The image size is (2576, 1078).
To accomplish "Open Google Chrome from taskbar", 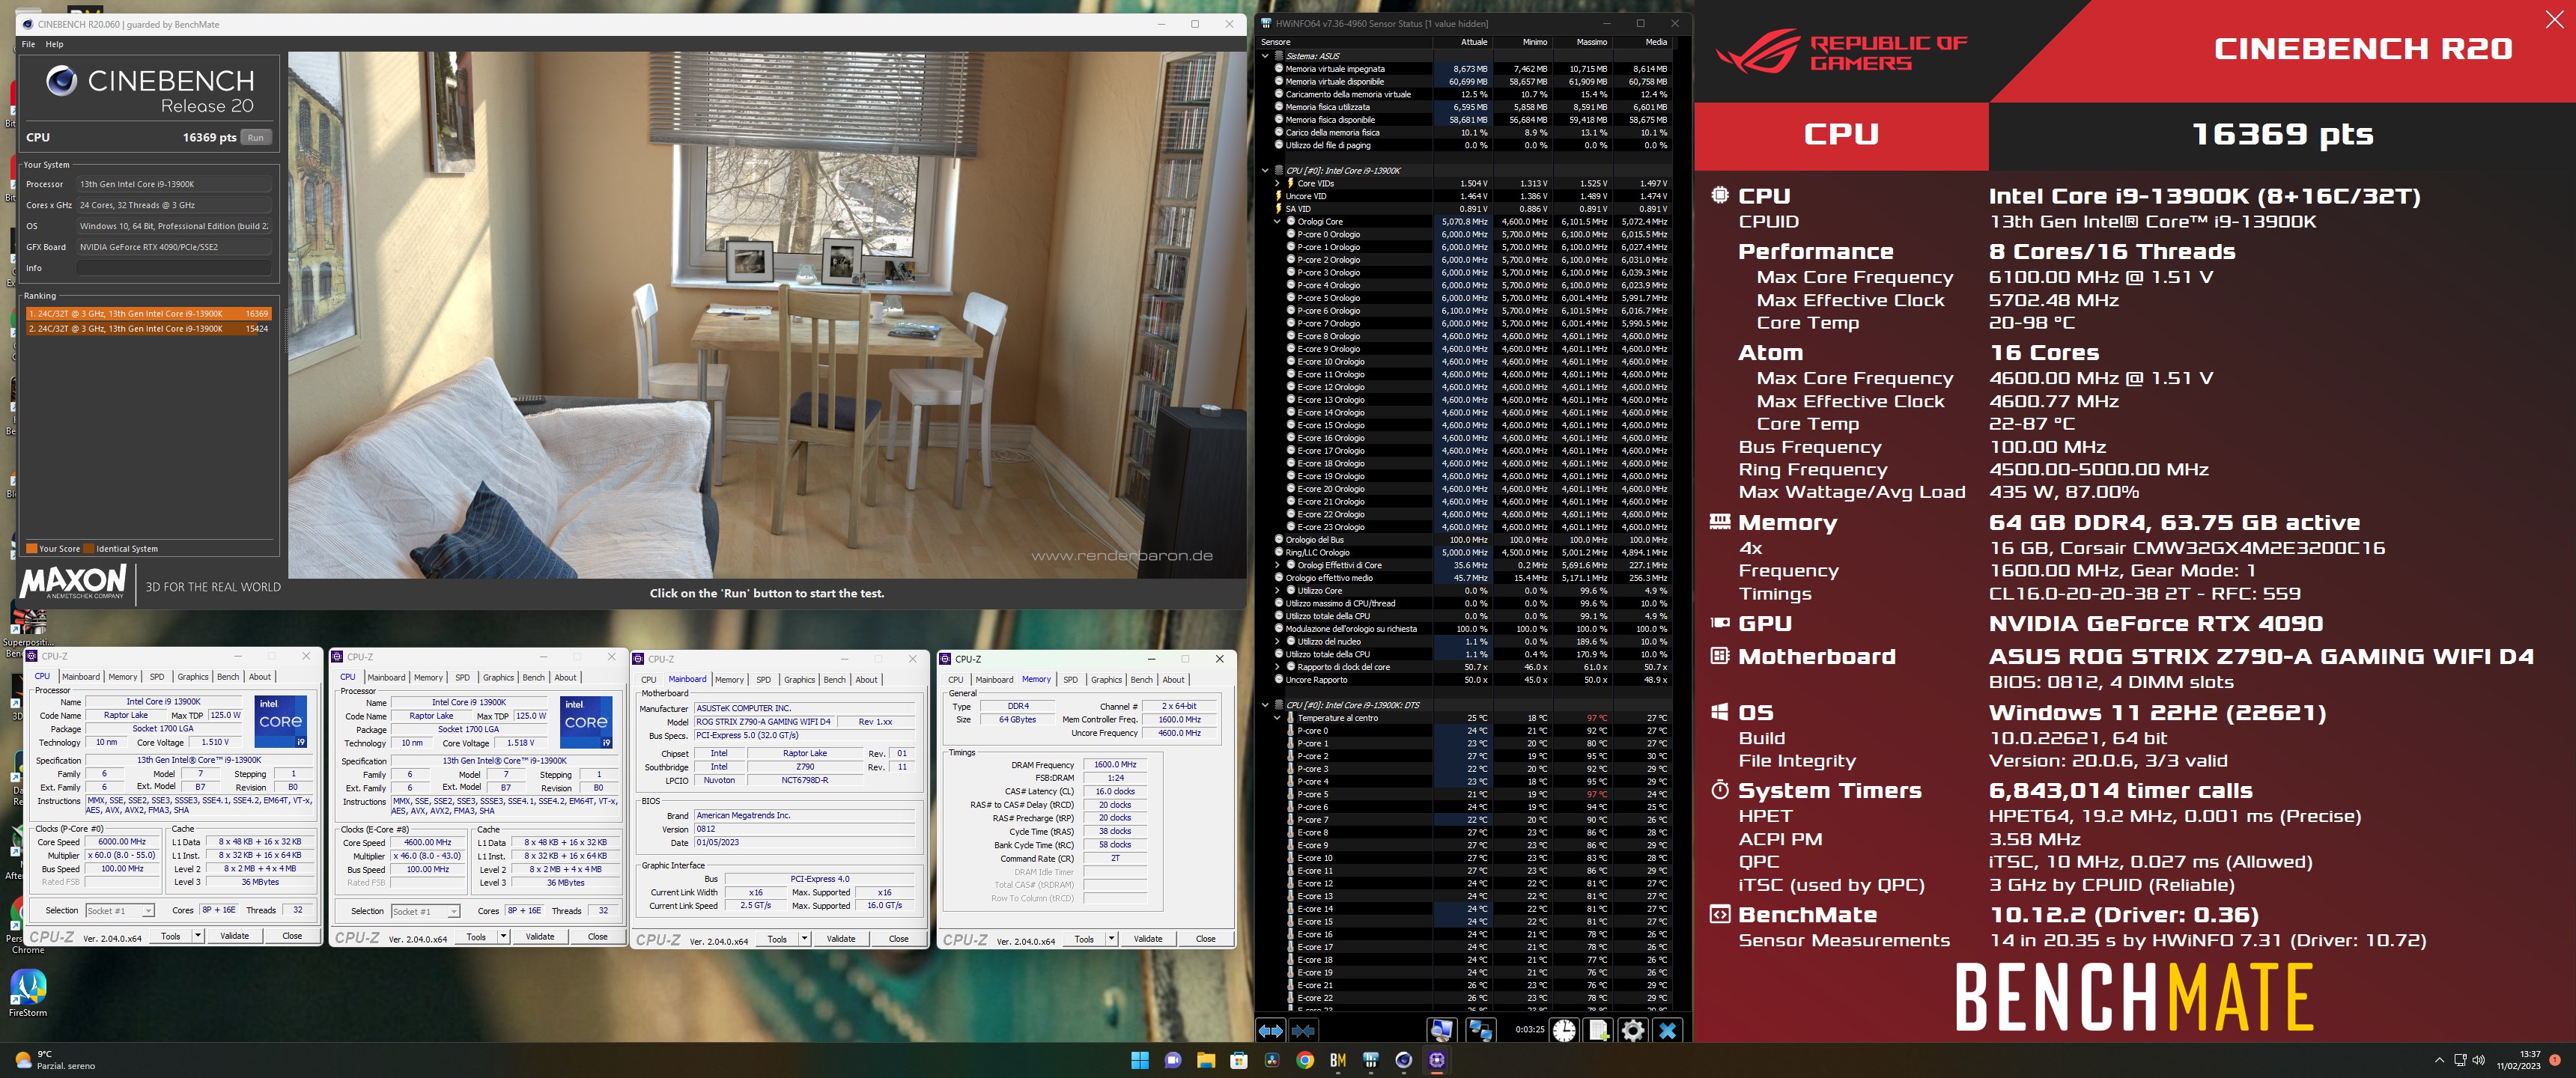I will pyautogui.click(x=1304, y=1060).
